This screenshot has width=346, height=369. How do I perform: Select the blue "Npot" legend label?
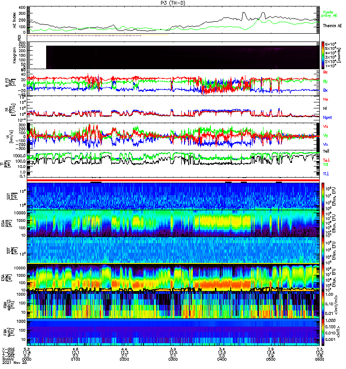pos(327,118)
